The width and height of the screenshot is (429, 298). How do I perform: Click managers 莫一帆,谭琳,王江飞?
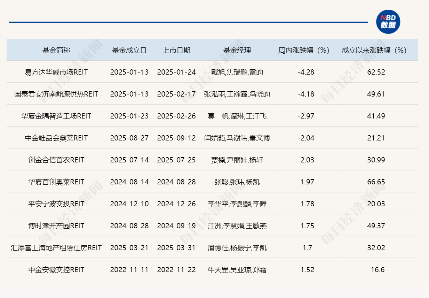[x=237, y=116]
